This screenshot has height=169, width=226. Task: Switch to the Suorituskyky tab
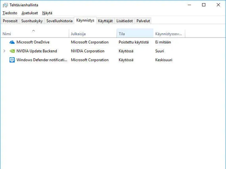(x=32, y=21)
